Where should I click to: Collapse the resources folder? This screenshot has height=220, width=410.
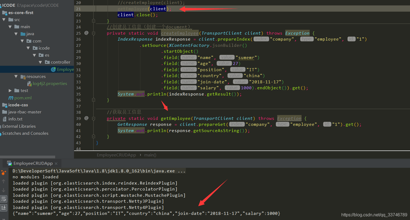16,76
